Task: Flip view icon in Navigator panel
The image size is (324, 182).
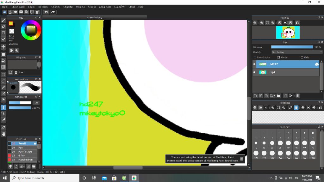Action: coord(297,23)
